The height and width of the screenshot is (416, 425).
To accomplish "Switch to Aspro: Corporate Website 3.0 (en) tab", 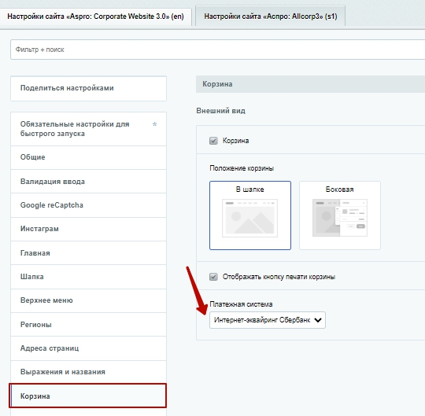I will (x=95, y=17).
